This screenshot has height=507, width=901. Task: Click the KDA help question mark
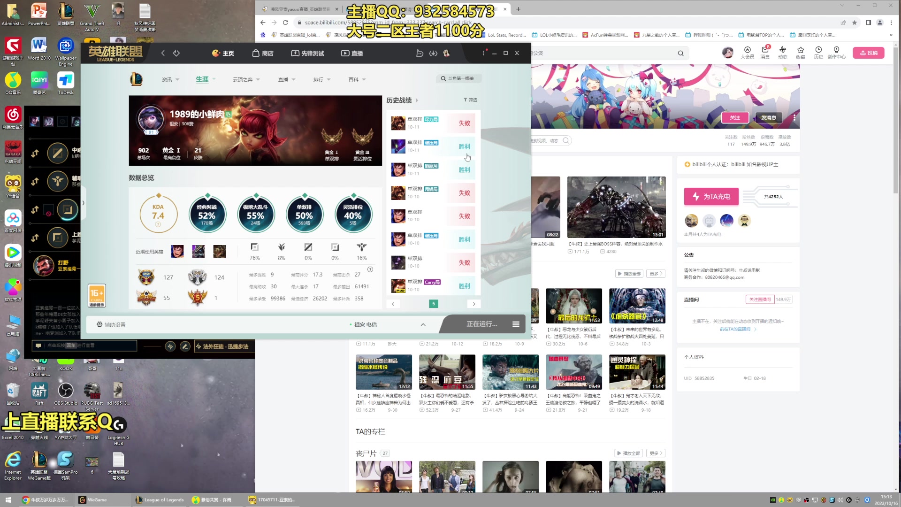[x=158, y=224]
